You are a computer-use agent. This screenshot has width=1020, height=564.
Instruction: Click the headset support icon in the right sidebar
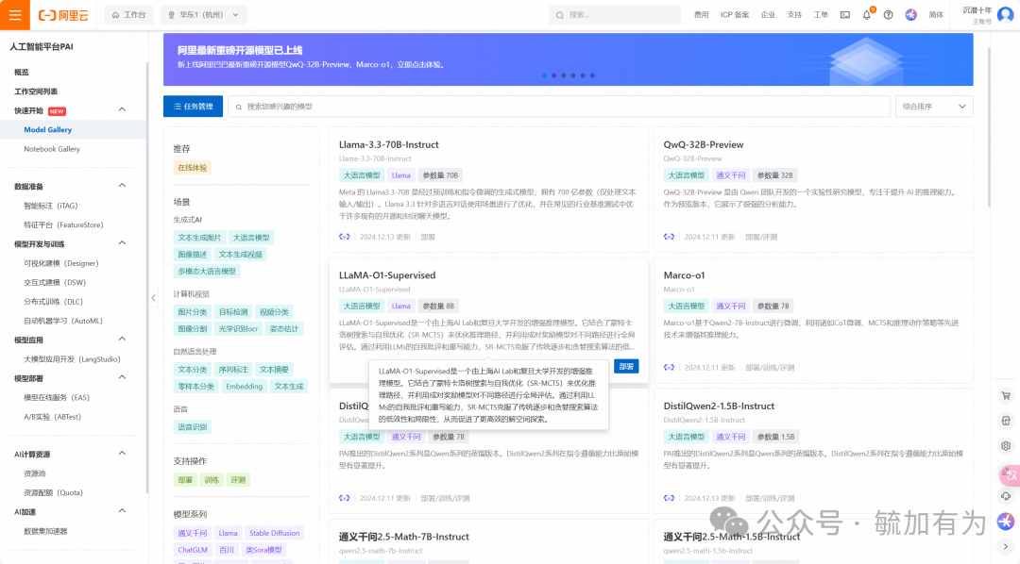pyautogui.click(x=1006, y=496)
